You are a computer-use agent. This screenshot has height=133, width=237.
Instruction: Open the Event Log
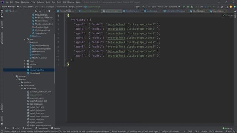(227, 129)
